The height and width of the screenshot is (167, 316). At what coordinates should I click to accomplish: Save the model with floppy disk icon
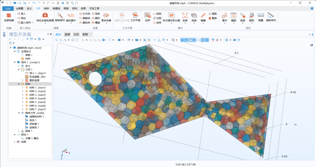click(x=20, y=3)
